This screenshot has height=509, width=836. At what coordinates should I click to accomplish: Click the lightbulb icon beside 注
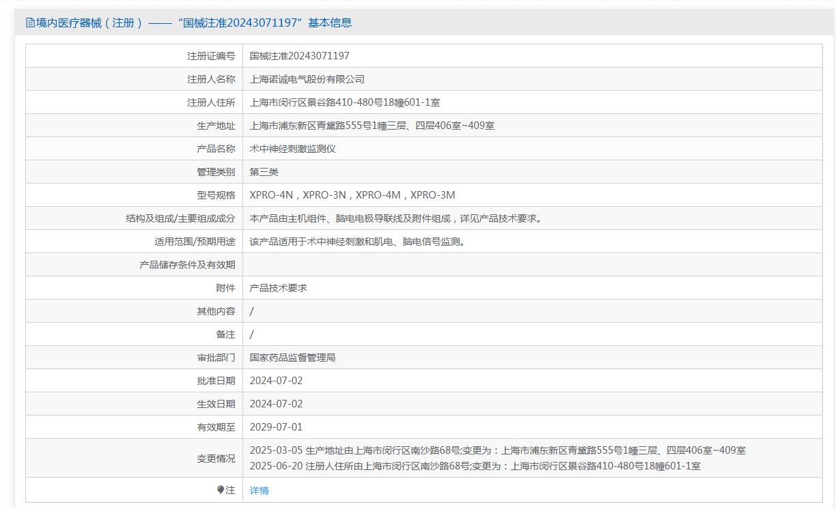point(221,490)
